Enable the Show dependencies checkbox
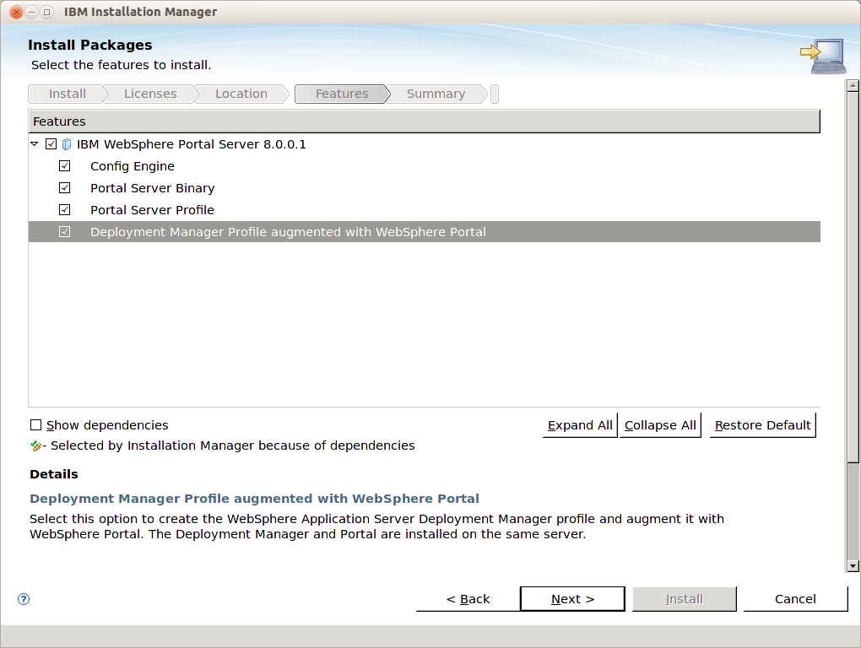 (x=35, y=424)
